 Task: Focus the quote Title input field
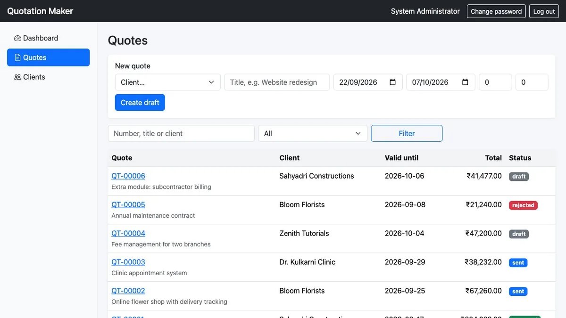[x=277, y=82]
